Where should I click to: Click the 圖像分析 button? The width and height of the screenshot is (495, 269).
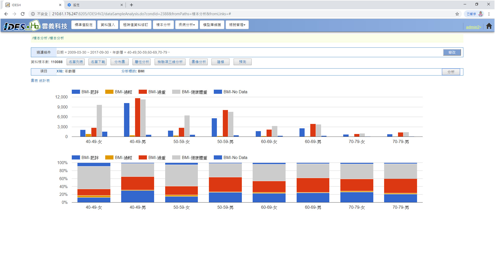point(199,62)
